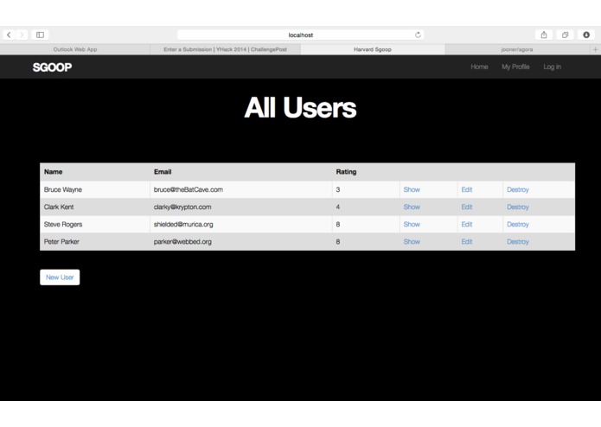This screenshot has height=427, width=601.
Task: Reload the page with the refresh icon
Action: (418, 35)
